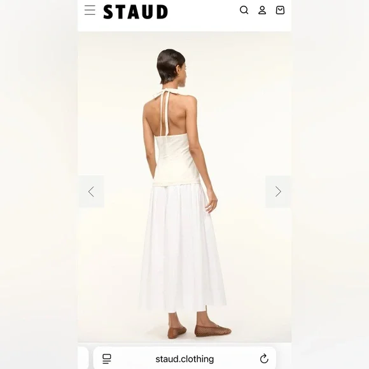The image size is (369, 369).
Task: Open the account profile icon
Action: tap(262, 10)
